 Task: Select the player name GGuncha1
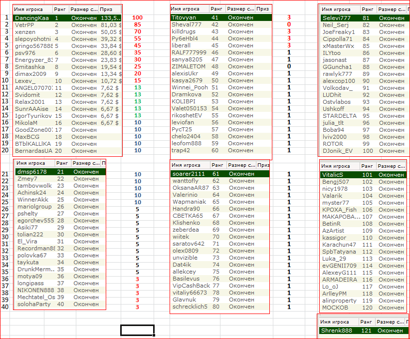(337, 67)
